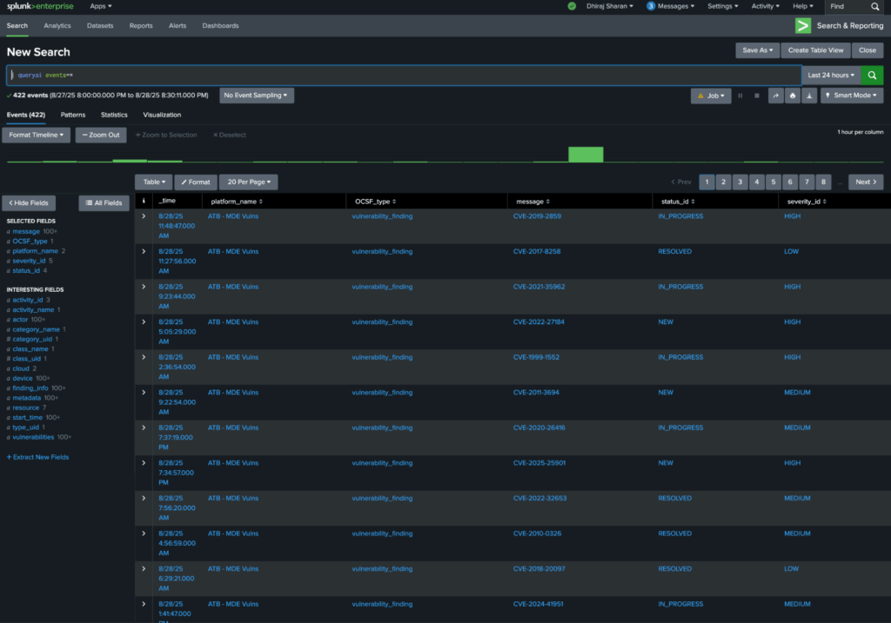Sort by severity_id column header

click(807, 202)
